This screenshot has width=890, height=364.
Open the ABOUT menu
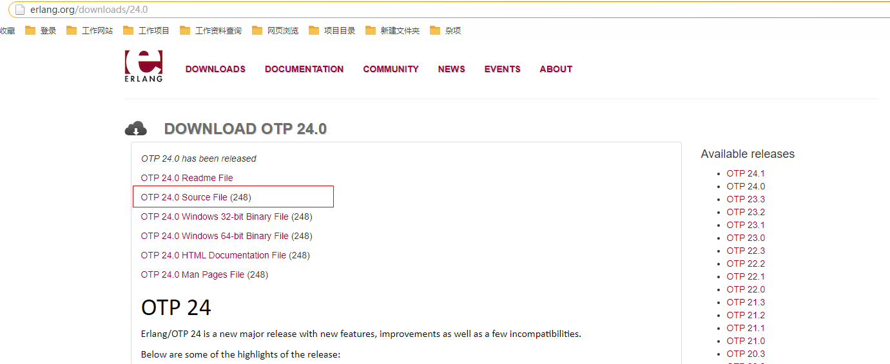pyautogui.click(x=556, y=69)
